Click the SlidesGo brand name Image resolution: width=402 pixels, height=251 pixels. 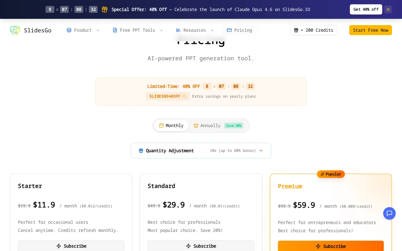pos(38,30)
